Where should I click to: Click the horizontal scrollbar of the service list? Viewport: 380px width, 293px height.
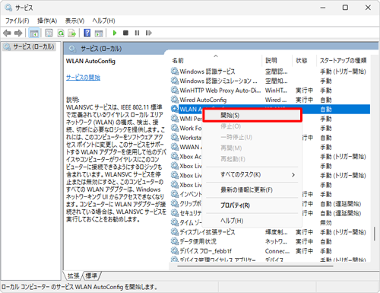tap(255, 266)
